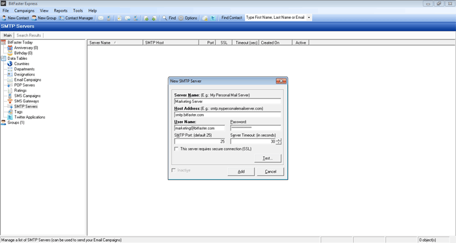
Task: Click the Birthday cake icon
Action: [x=10, y=53]
